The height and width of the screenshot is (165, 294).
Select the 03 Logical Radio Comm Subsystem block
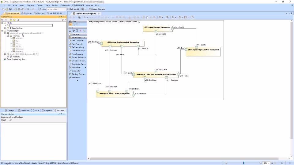click(115, 94)
